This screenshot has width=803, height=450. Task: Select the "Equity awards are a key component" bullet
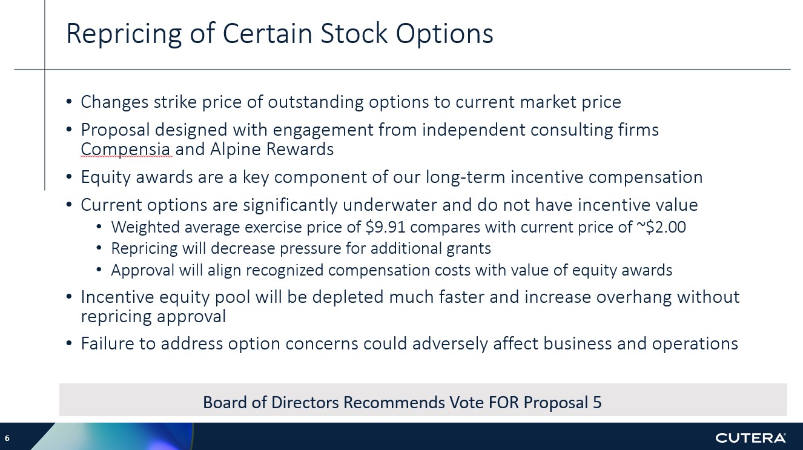click(391, 177)
